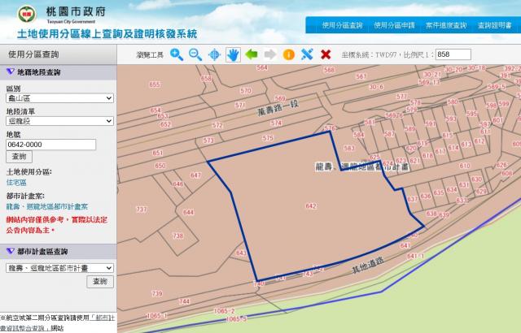The image size is (521, 333).
Task: Open the 使用分區查詢 top menu tab
Action: pos(340,25)
